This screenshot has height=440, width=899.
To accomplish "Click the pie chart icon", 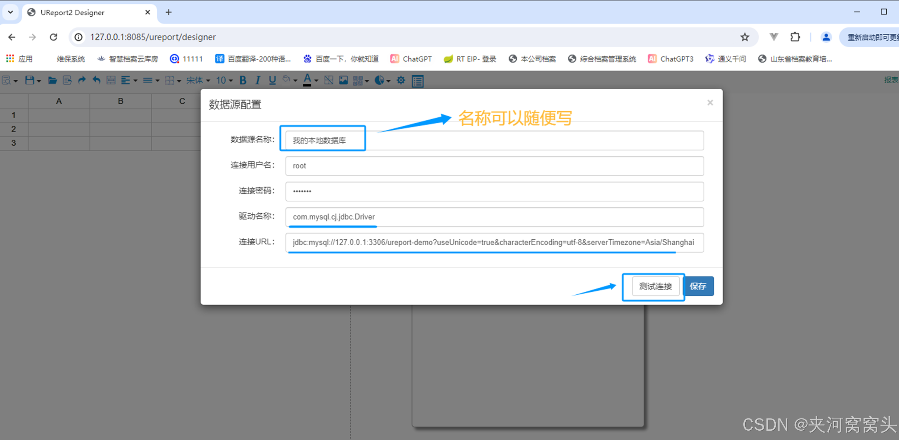I will (379, 80).
